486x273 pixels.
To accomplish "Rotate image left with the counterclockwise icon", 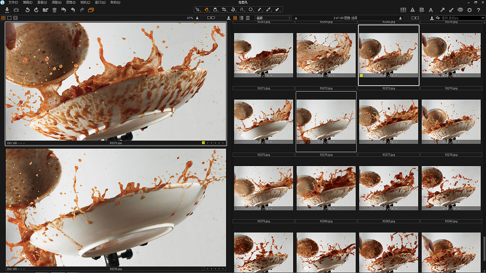I will click(27, 10).
